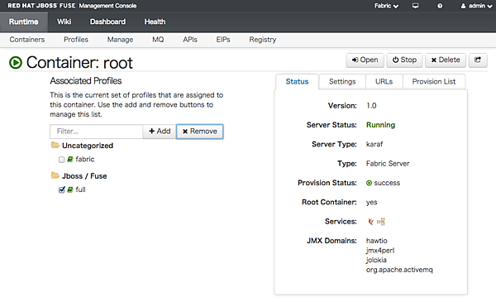Click the hawtio JMX domain

377,241
